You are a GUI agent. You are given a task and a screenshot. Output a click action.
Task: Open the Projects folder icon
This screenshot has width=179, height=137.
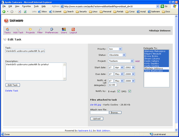click(30, 29)
